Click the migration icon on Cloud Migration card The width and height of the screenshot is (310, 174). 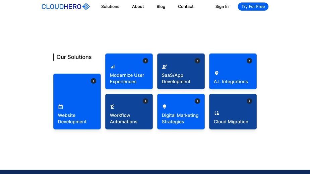point(217,113)
